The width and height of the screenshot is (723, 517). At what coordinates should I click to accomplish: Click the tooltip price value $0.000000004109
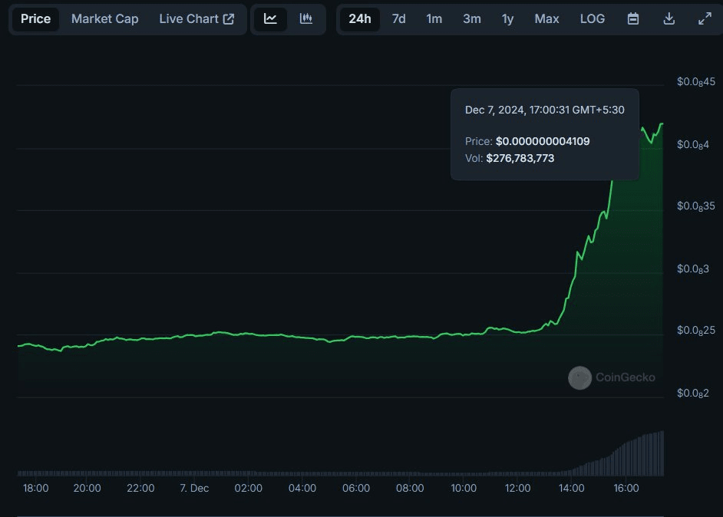[x=543, y=141]
